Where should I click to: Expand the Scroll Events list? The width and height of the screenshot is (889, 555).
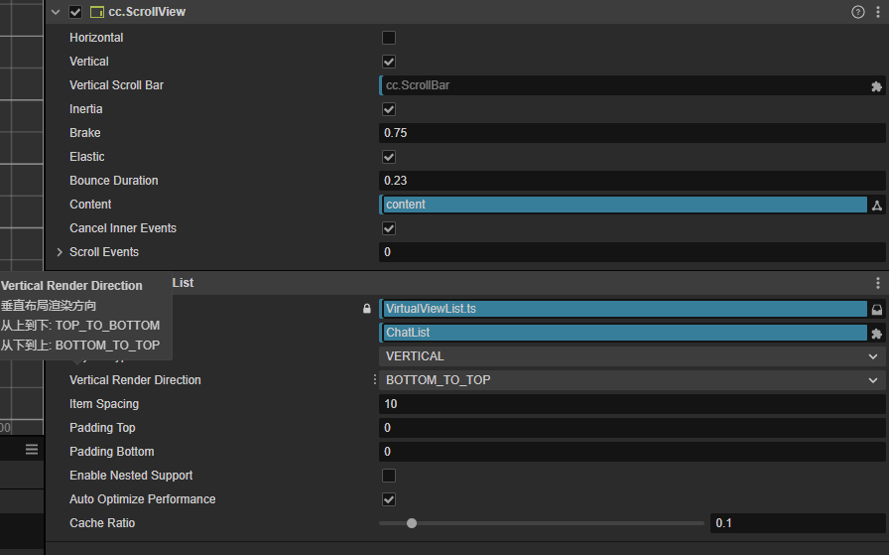[60, 252]
